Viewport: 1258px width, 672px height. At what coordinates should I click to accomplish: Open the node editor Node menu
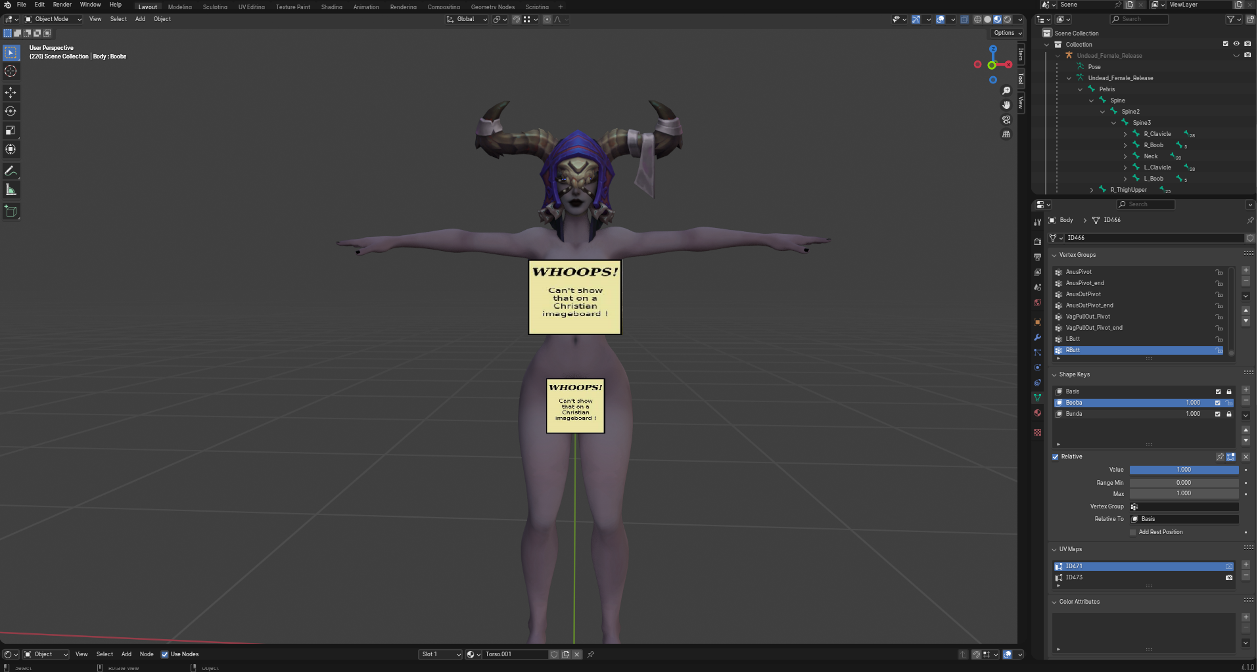coord(147,654)
